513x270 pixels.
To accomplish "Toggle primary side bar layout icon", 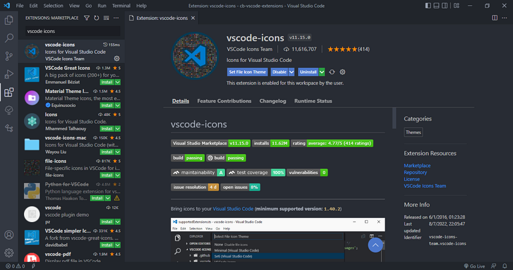I will click(x=428, y=5).
